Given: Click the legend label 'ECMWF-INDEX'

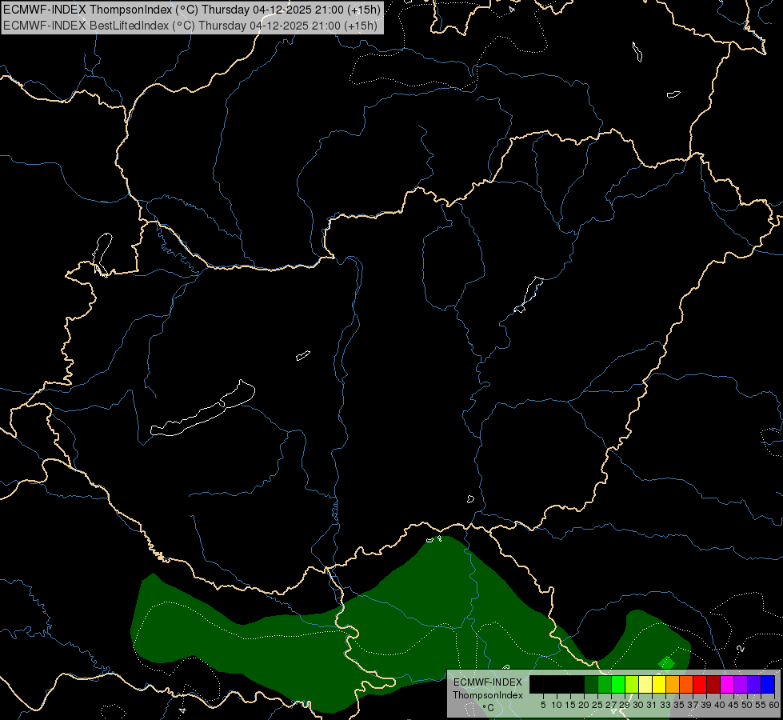Looking at the screenshot, I should (x=488, y=682).
